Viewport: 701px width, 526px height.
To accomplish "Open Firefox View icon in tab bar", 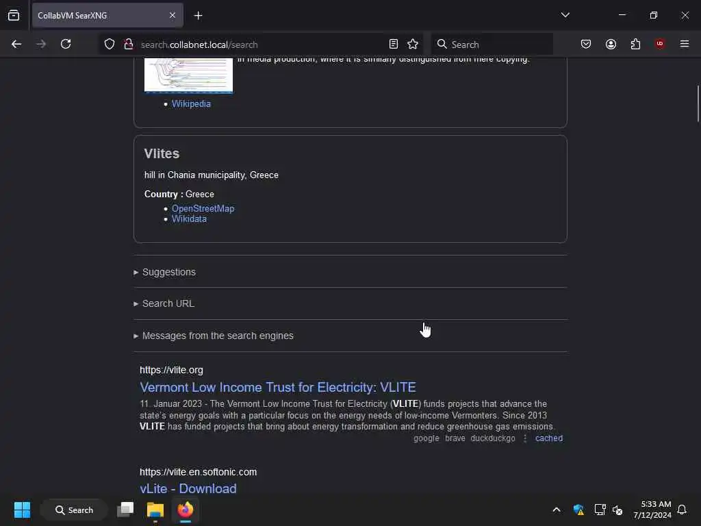I will point(14,16).
